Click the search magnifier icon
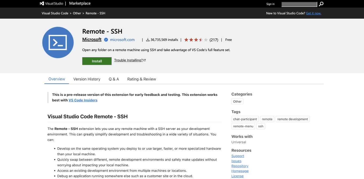 321,4
